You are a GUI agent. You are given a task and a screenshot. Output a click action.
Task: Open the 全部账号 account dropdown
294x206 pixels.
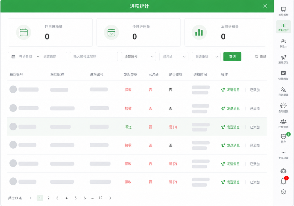click(x=138, y=57)
